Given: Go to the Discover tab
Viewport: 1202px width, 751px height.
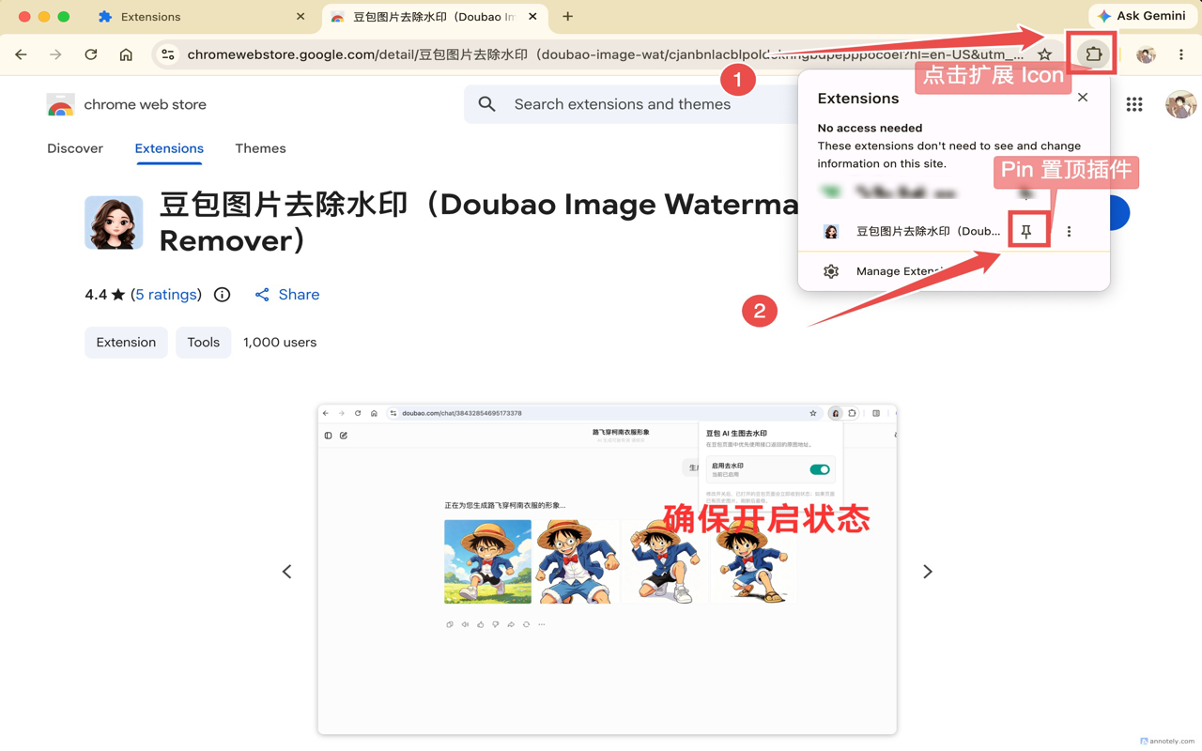Looking at the screenshot, I should pyautogui.click(x=75, y=148).
